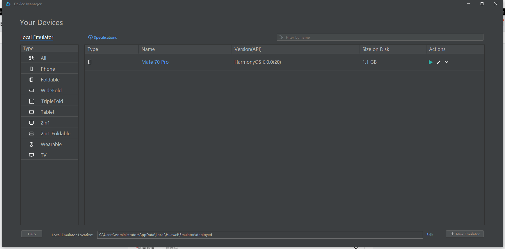
Task: Click the Size on Disk column header
Action: pos(393,49)
